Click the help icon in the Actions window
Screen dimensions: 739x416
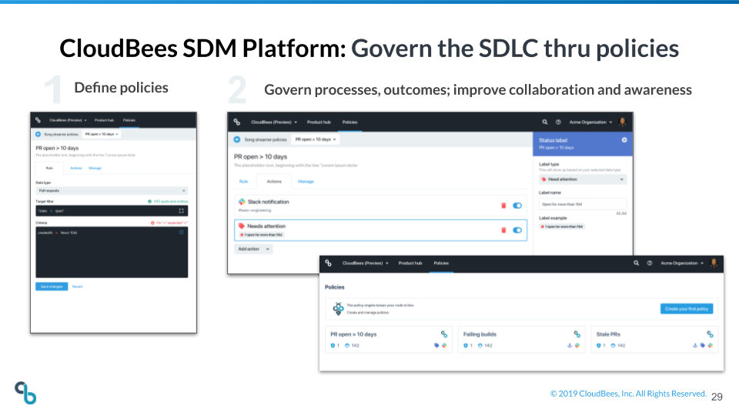click(558, 122)
